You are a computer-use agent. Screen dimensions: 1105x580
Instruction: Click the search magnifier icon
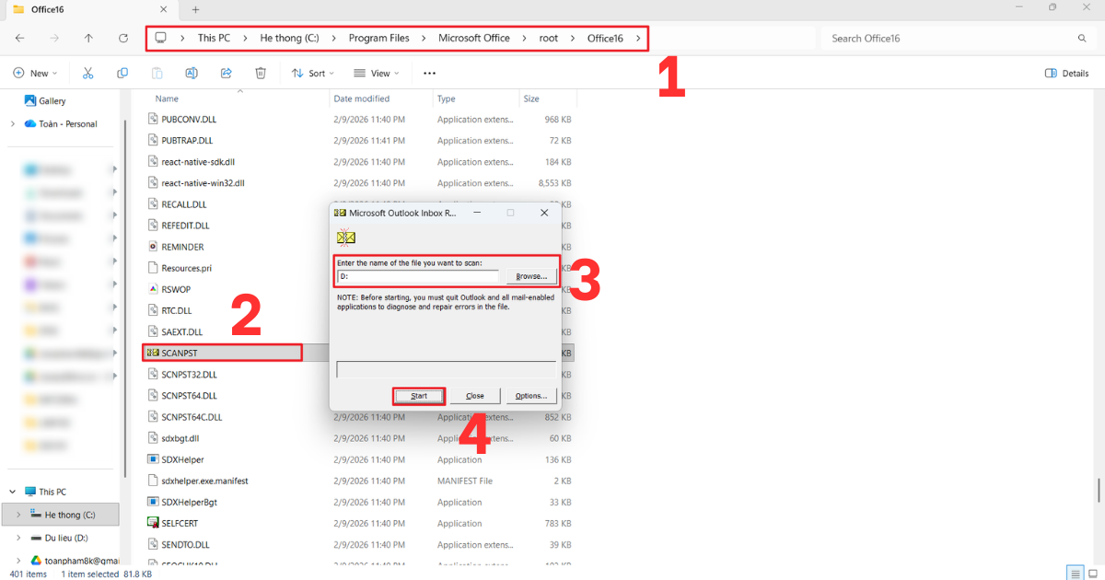[x=1082, y=39]
